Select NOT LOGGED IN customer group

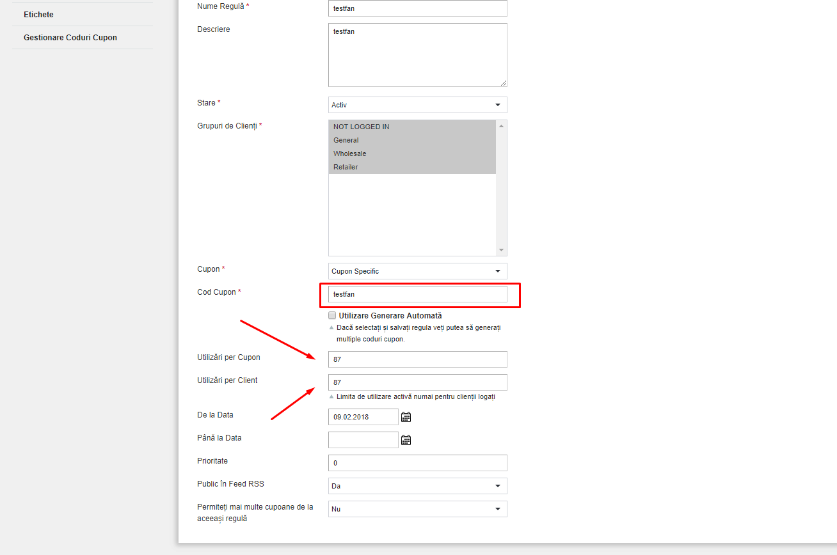tap(412, 127)
